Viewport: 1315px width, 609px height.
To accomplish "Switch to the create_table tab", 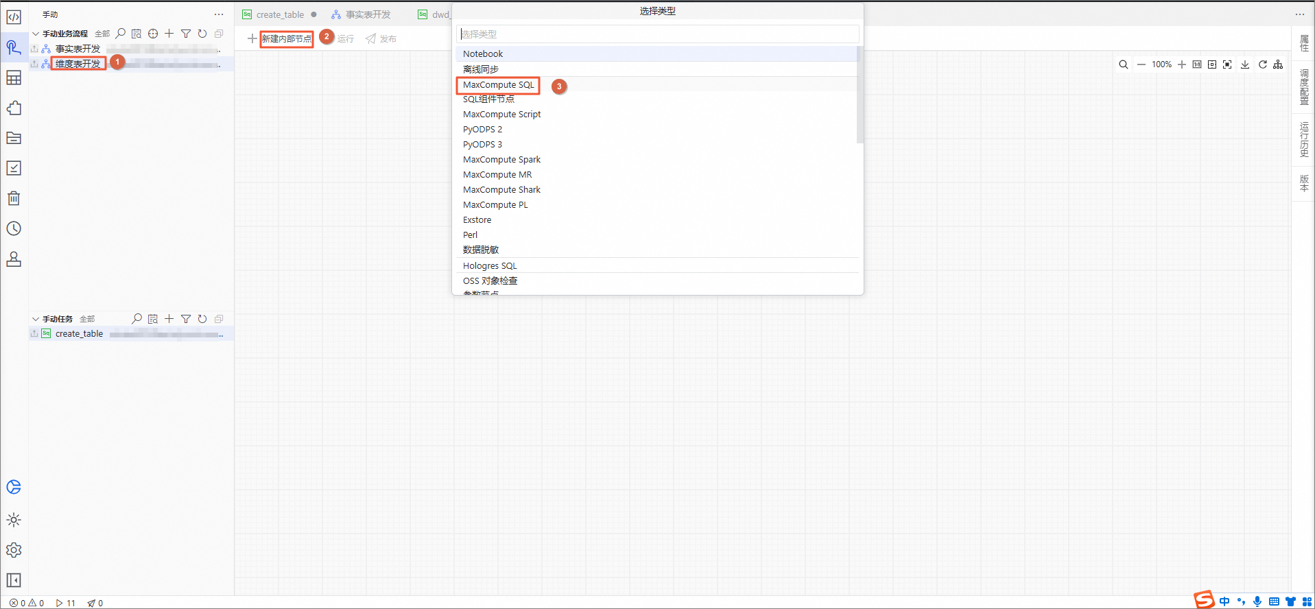I will pos(280,14).
